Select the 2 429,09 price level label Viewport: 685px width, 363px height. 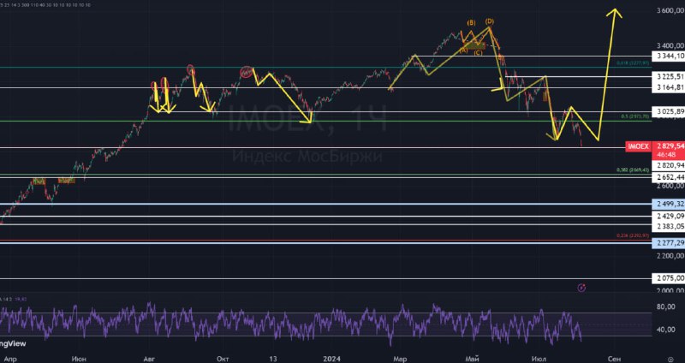[x=668, y=216]
